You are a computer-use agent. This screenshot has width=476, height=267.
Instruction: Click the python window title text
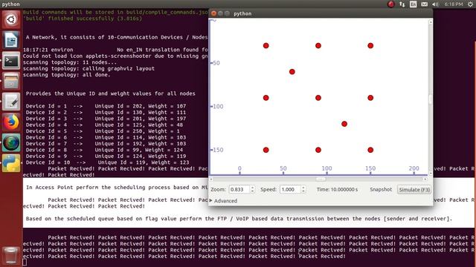coord(242,13)
